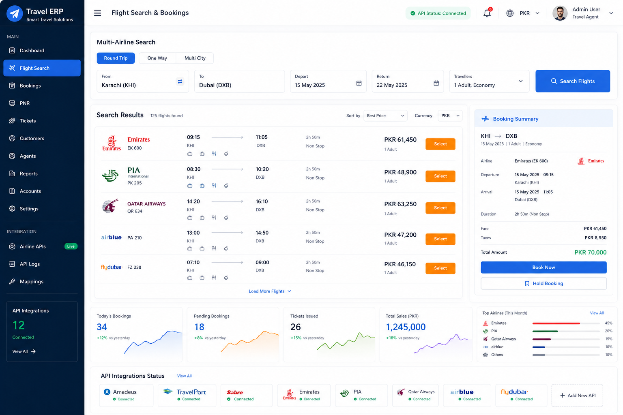
Task: Click the Depart 15 May 2025 field
Action: pos(328,81)
